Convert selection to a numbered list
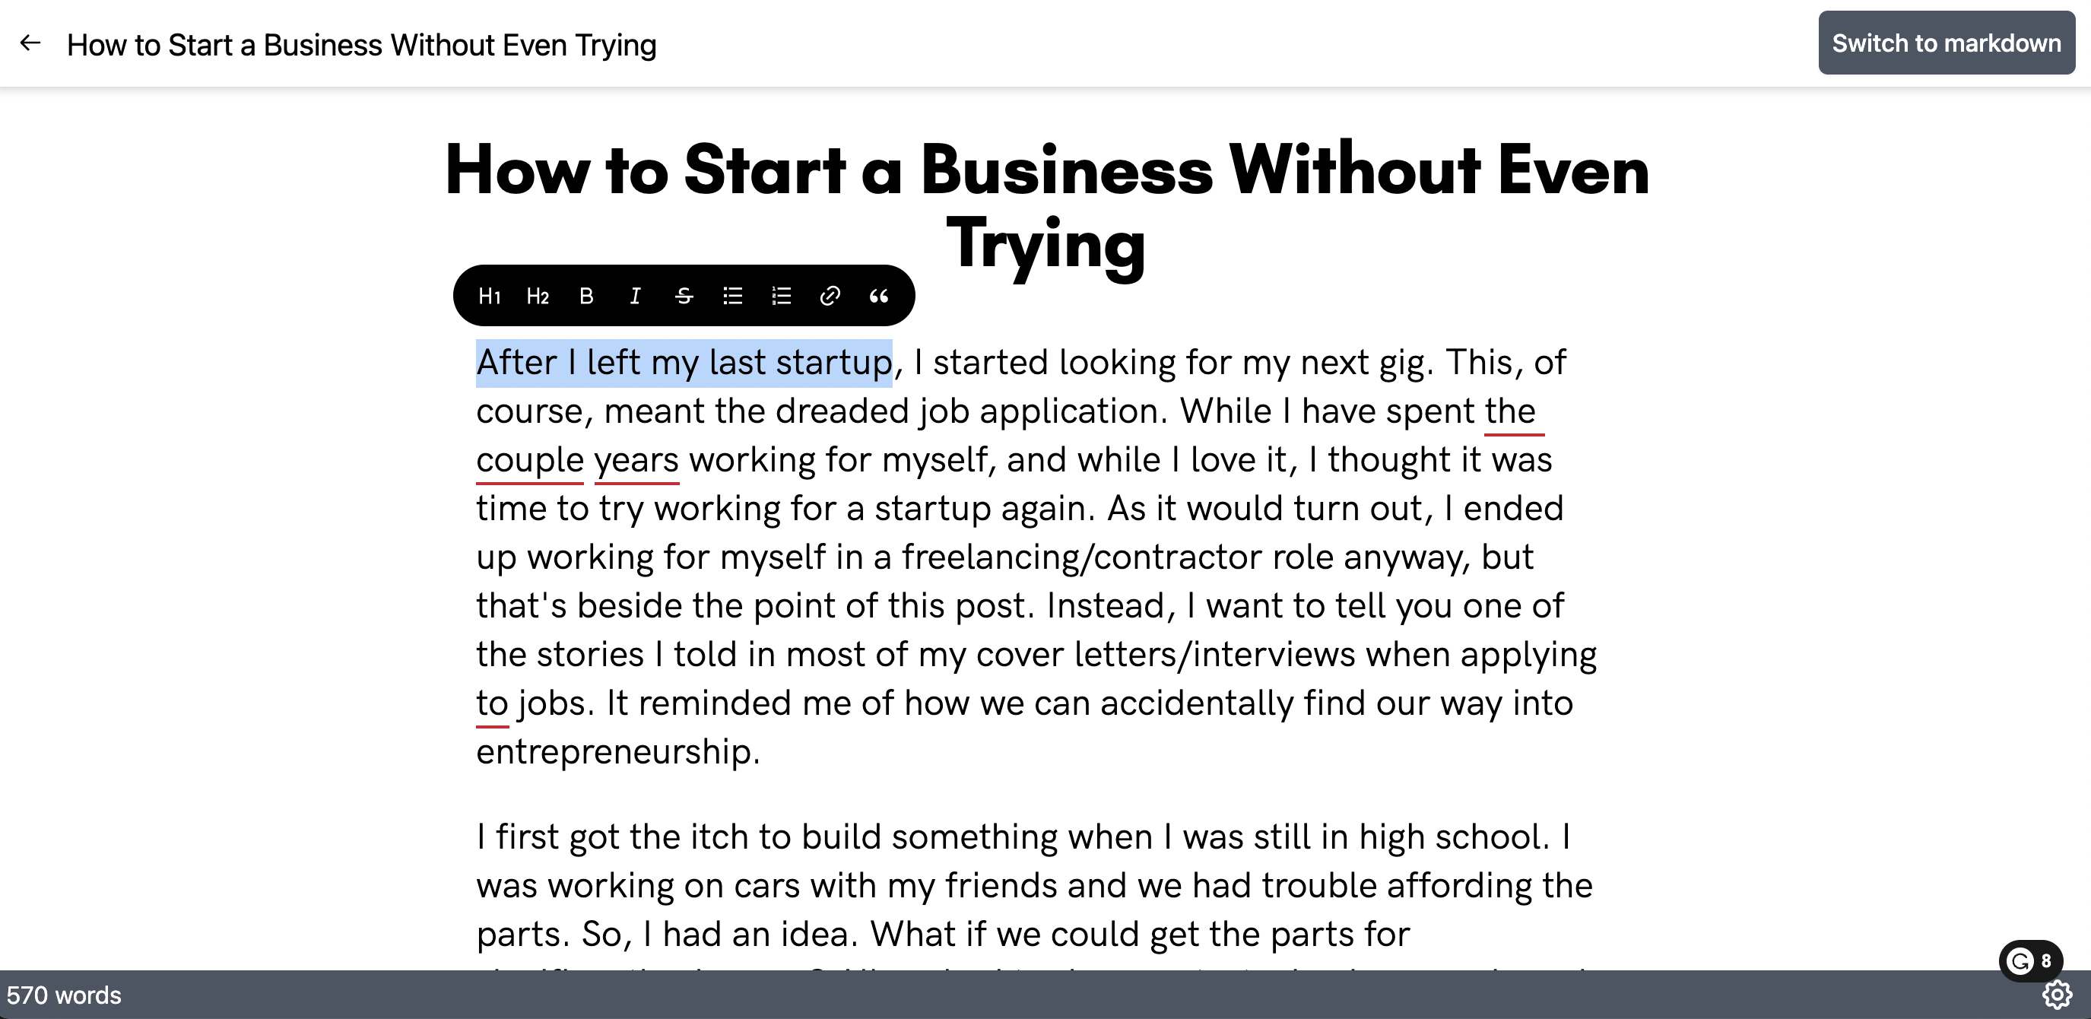The width and height of the screenshot is (2091, 1019). [781, 297]
